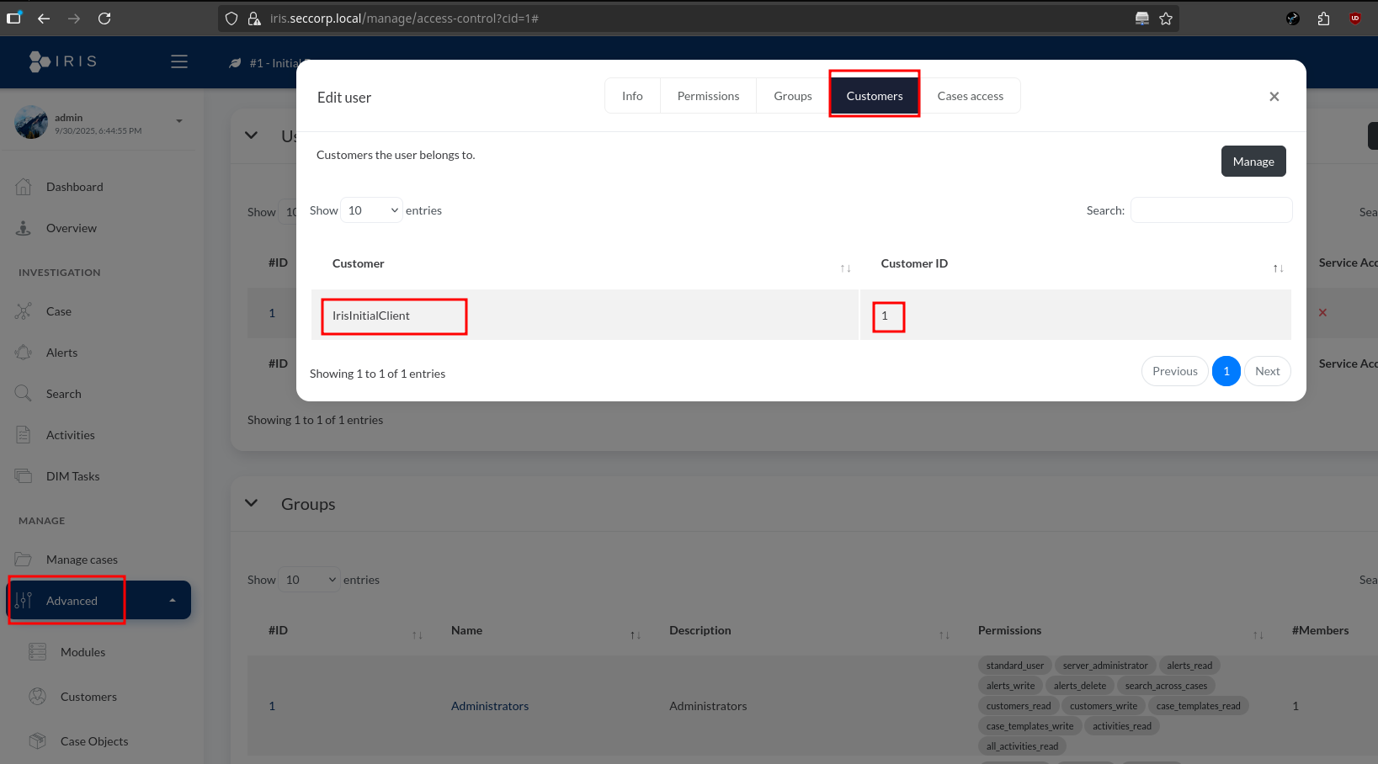Switch to the Cases access tab
Viewport: 1378px width, 764px height.
(970, 96)
